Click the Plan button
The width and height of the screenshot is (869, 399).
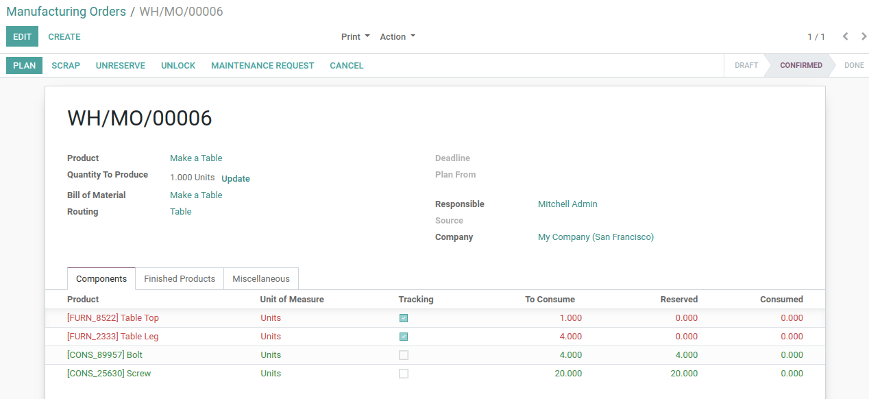[x=25, y=65]
